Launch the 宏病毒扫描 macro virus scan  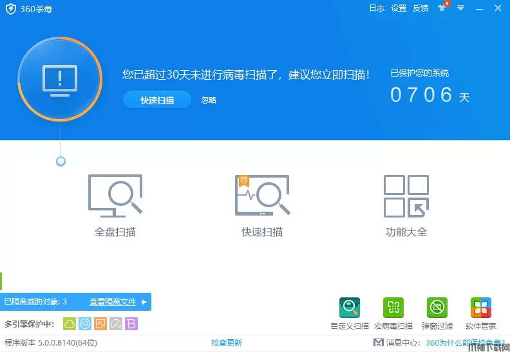tap(393, 308)
